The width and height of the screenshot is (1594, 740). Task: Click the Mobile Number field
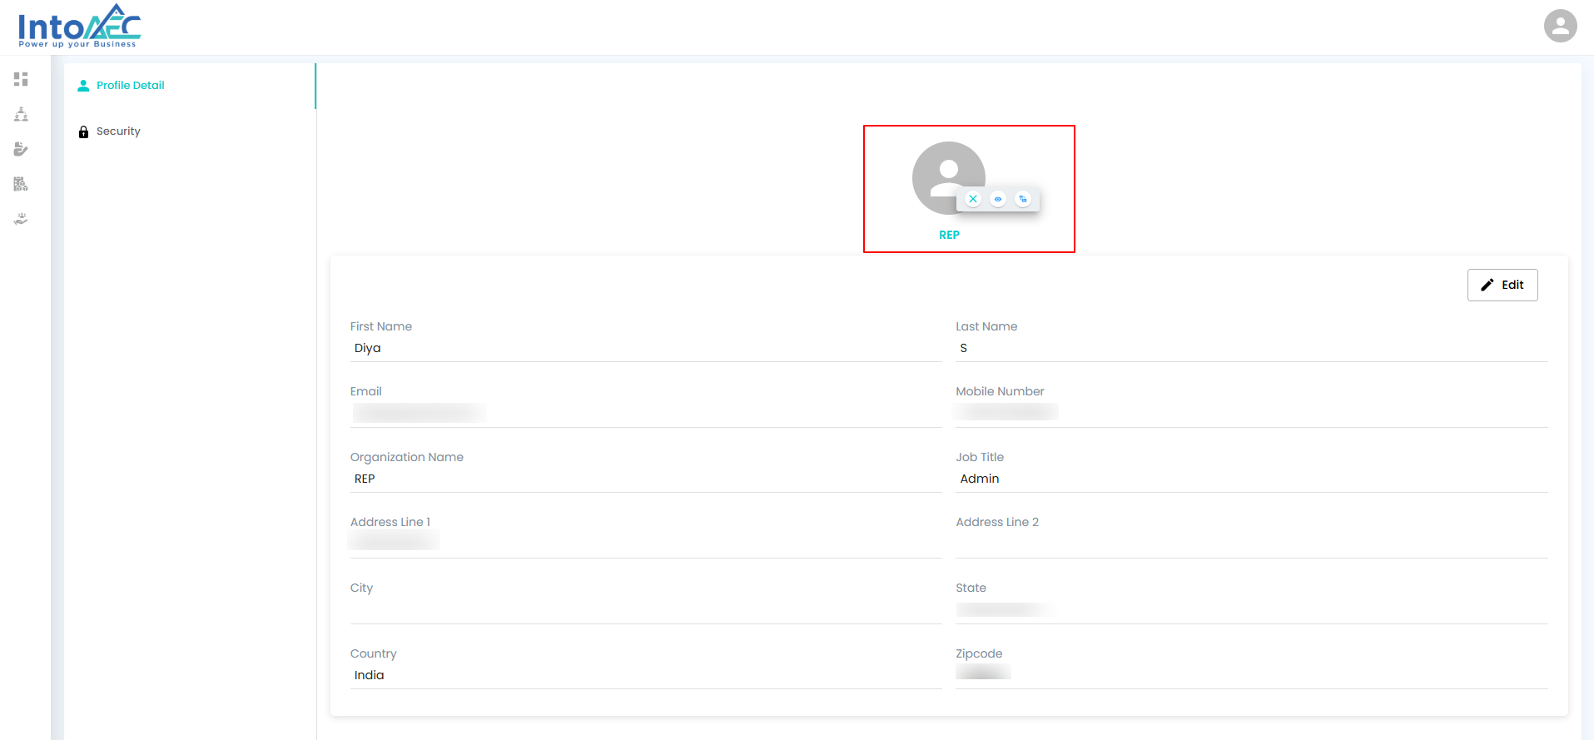(x=1252, y=414)
